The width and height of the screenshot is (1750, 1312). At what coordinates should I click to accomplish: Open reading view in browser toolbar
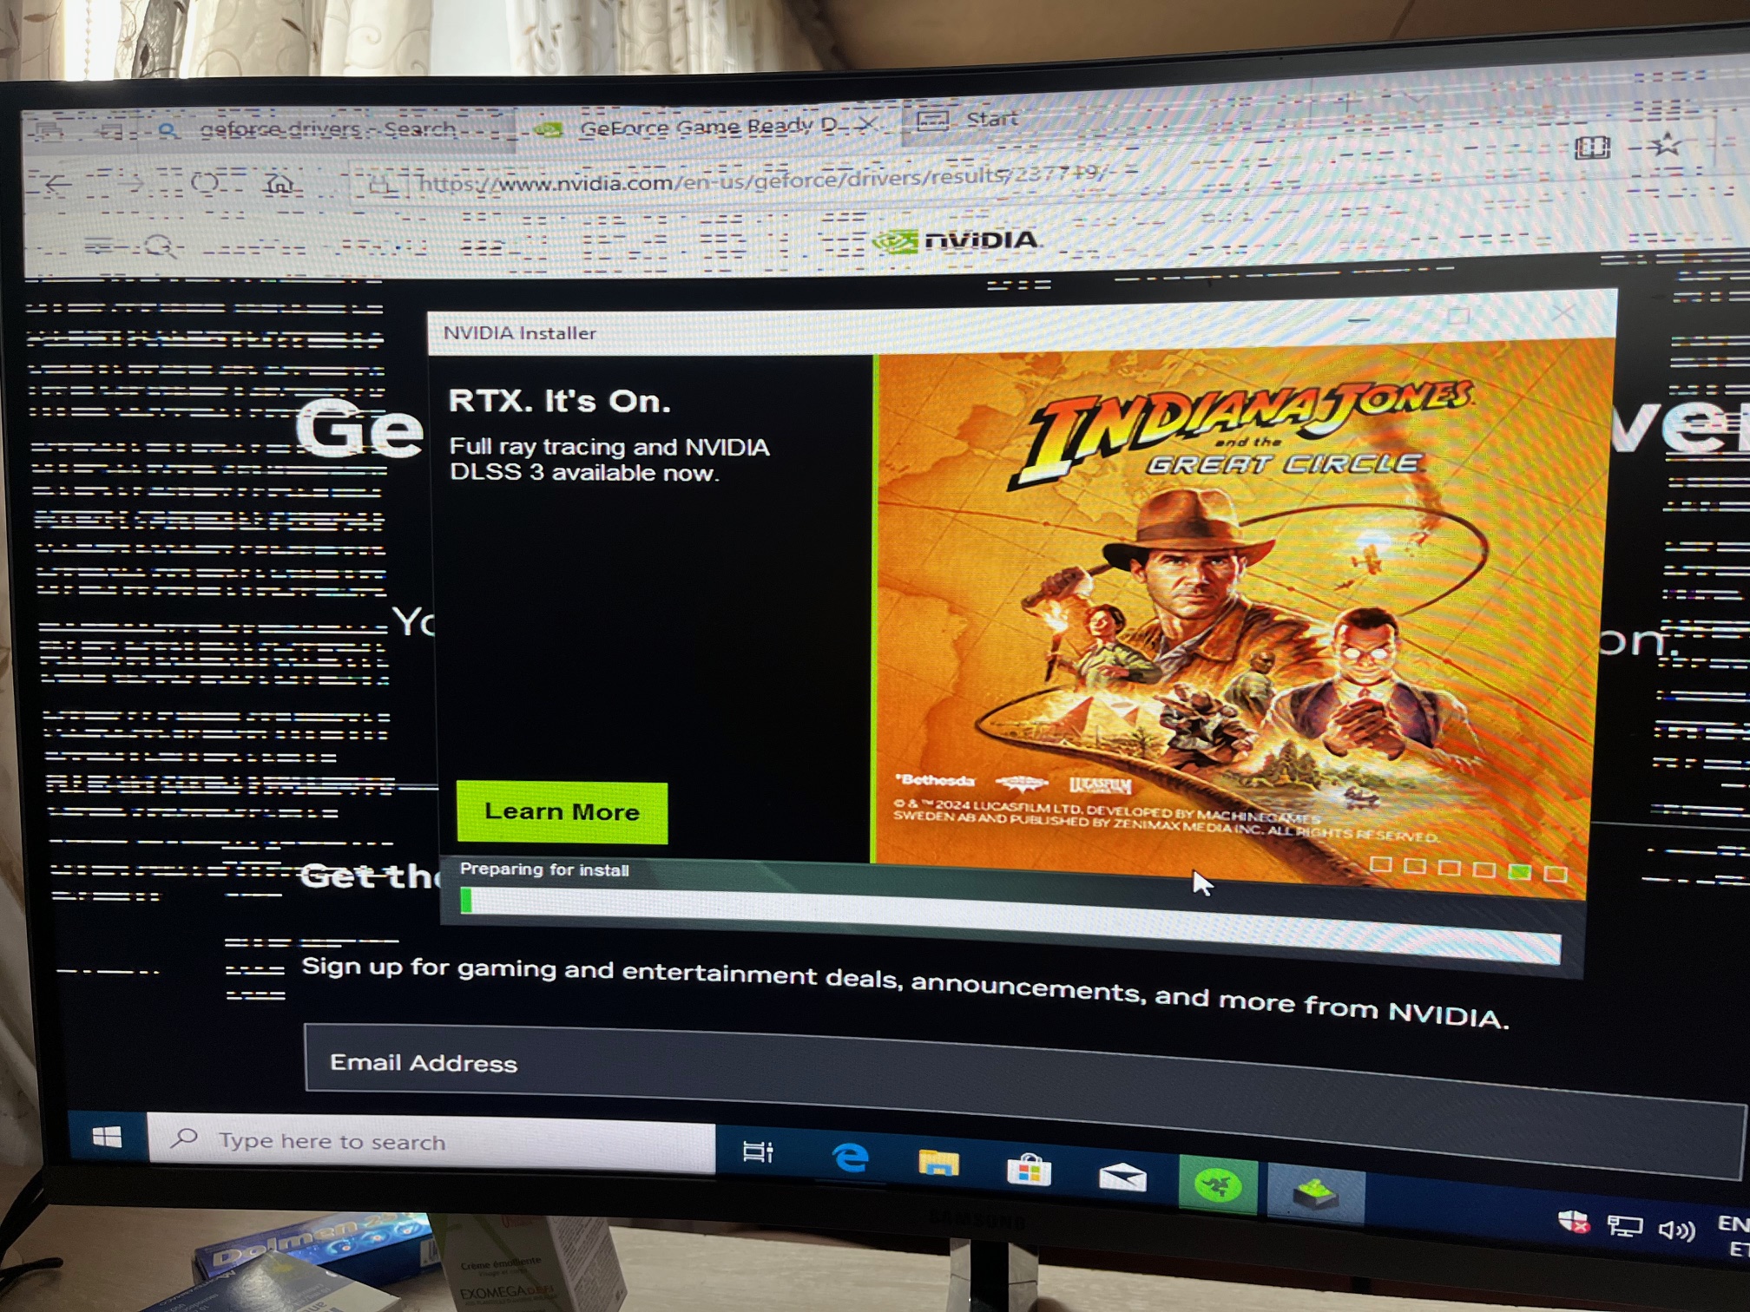[x=1592, y=148]
